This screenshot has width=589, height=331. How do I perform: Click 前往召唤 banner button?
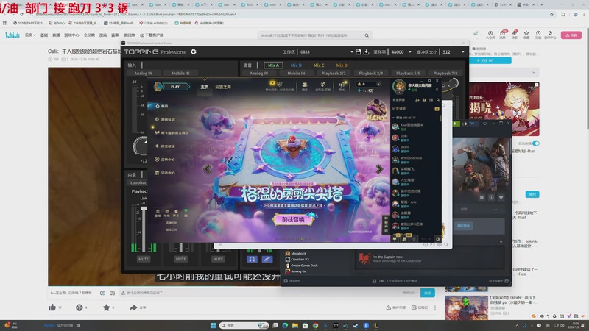click(x=293, y=219)
